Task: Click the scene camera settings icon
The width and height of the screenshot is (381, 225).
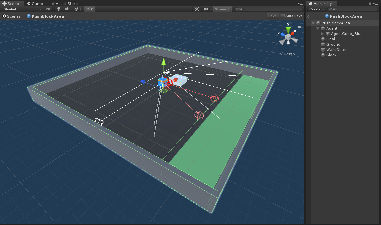Action: tap(206, 9)
